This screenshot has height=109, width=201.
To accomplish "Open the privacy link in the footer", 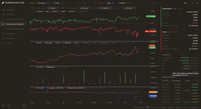I will [x=178, y=107].
